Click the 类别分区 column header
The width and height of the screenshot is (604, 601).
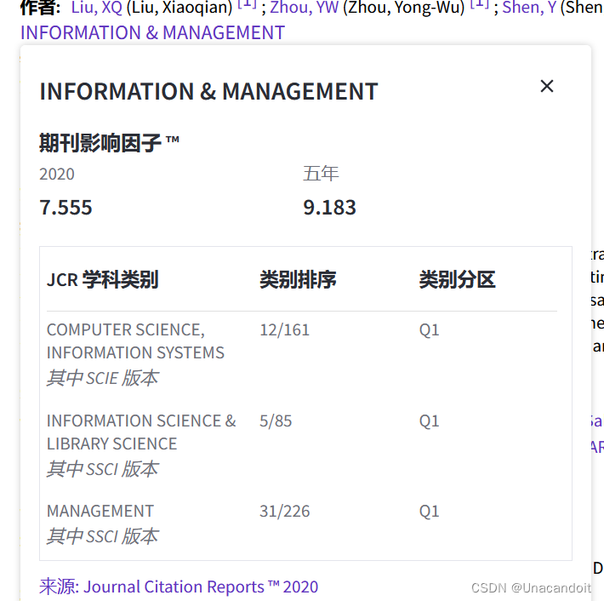point(457,279)
